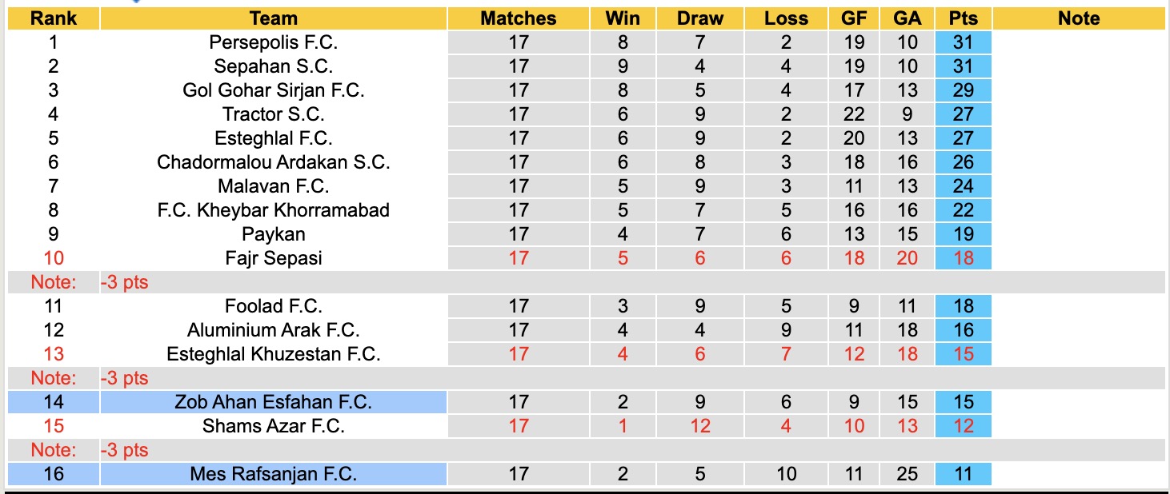Open the Persepolis F.C. team link
Screen dimensions: 1170x494
[x=273, y=42]
